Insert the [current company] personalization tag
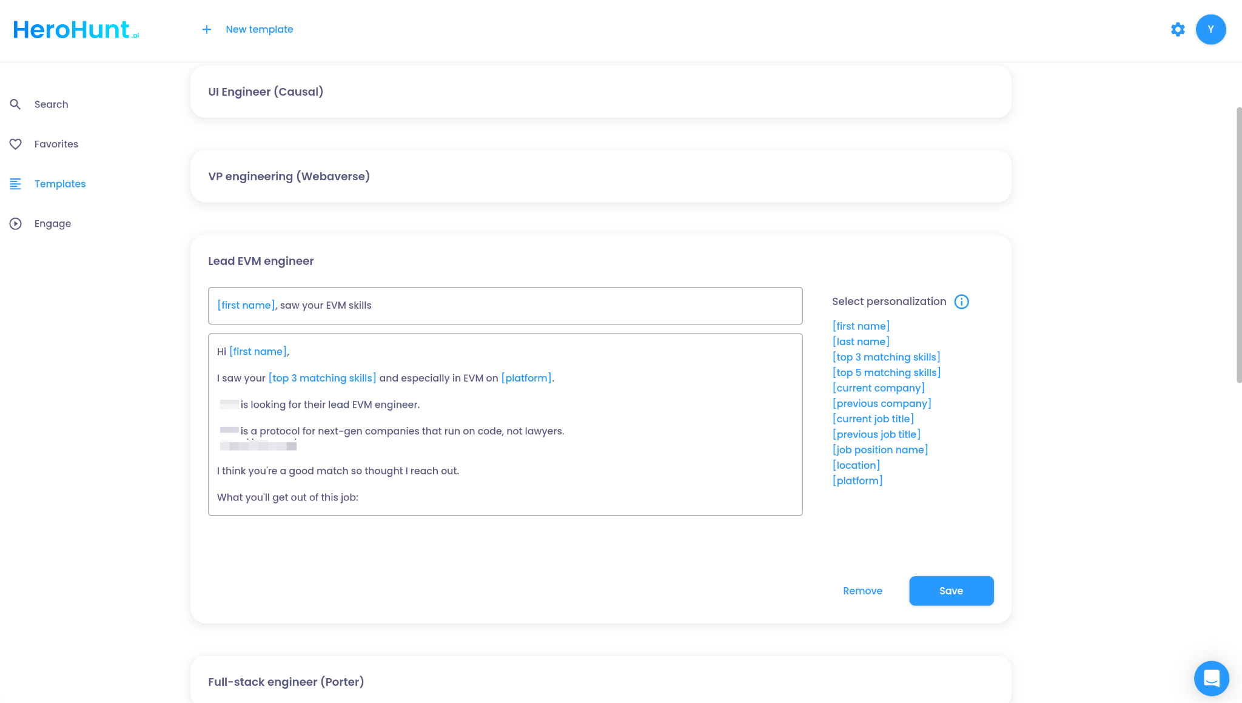1242x703 pixels. point(878,388)
